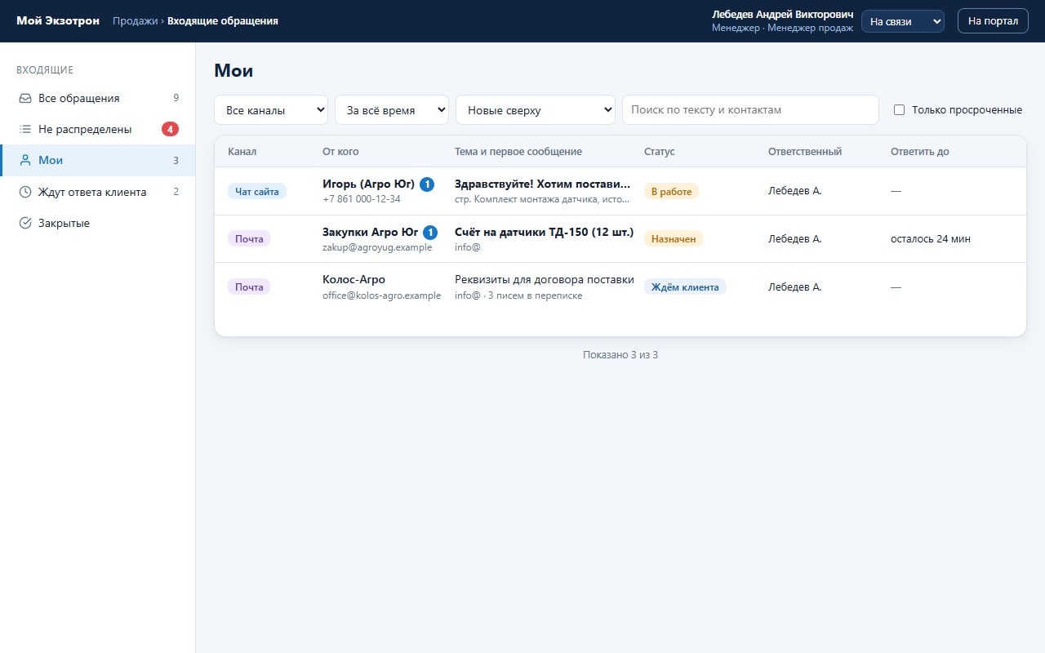Click the zakup@agroyug.example email address
Viewport: 1045px width, 653px height.
click(x=377, y=247)
